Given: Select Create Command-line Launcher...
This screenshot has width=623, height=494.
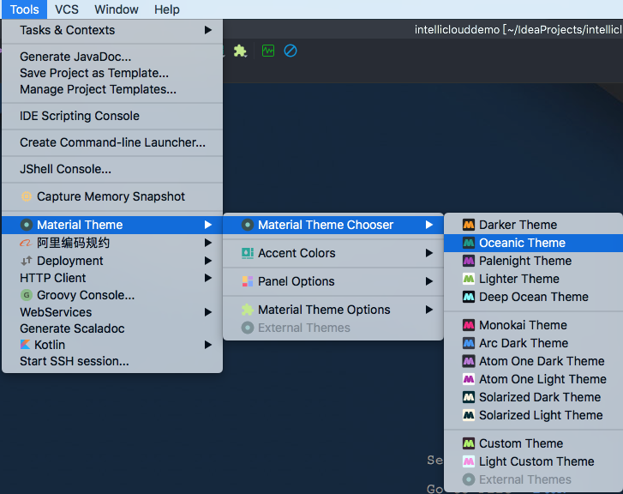Looking at the screenshot, I should coord(113,142).
